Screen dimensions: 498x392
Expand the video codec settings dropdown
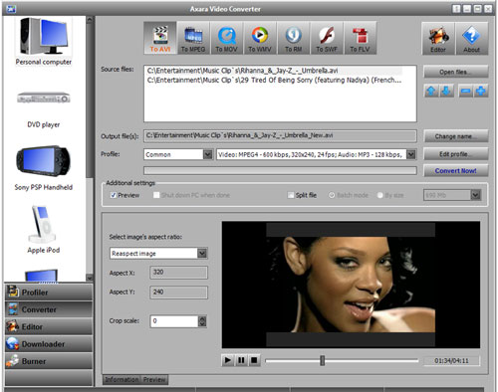[x=411, y=154]
